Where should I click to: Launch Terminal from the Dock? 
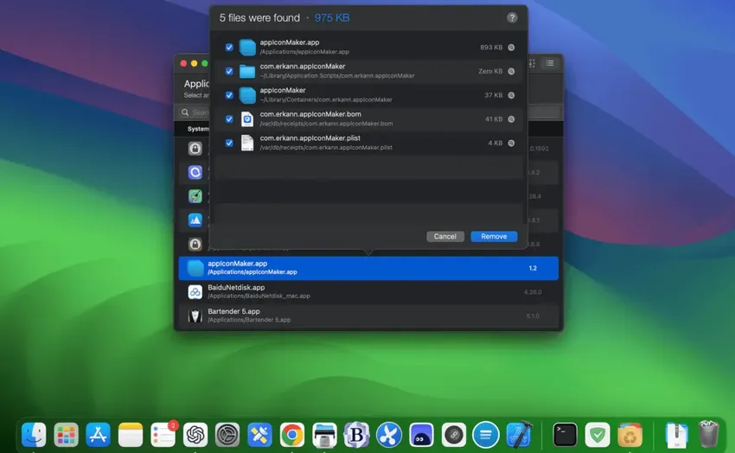coord(566,434)
